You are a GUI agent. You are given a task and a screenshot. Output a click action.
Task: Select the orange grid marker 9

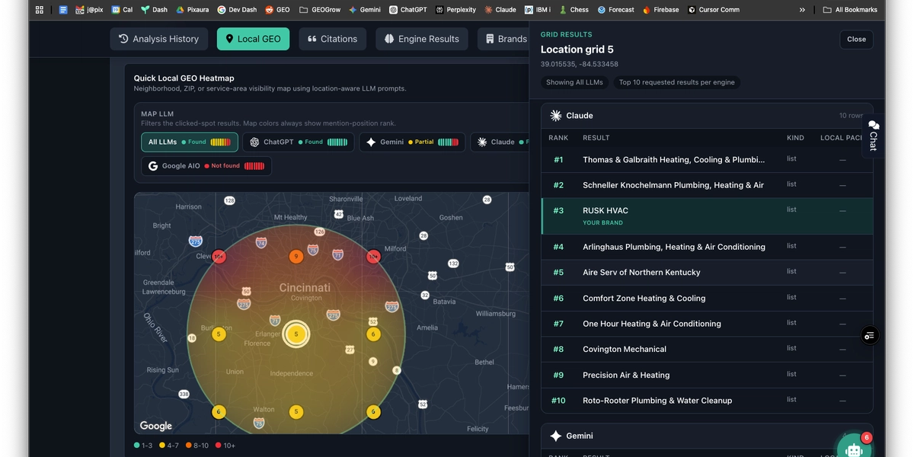(296, 257)
